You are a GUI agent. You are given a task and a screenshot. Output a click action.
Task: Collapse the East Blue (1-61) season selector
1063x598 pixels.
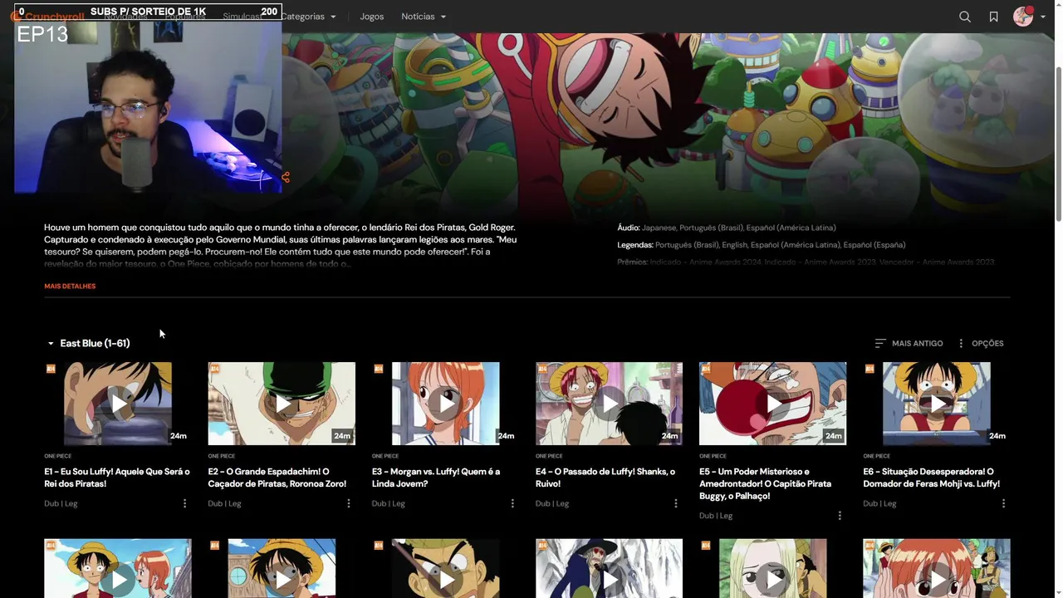click(88, 343)
